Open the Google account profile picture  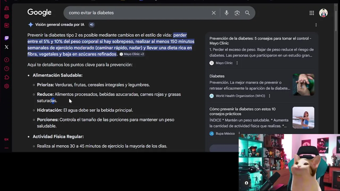[x=323, y=13]
